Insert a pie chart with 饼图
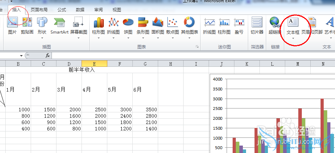This screenshot has height=153, width=335. [x=128, y=25]
